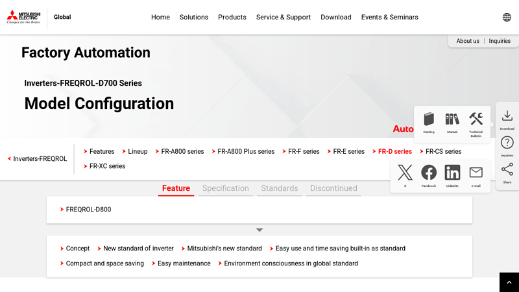Jump to Easy maintenance section

(x=184, y=263)
